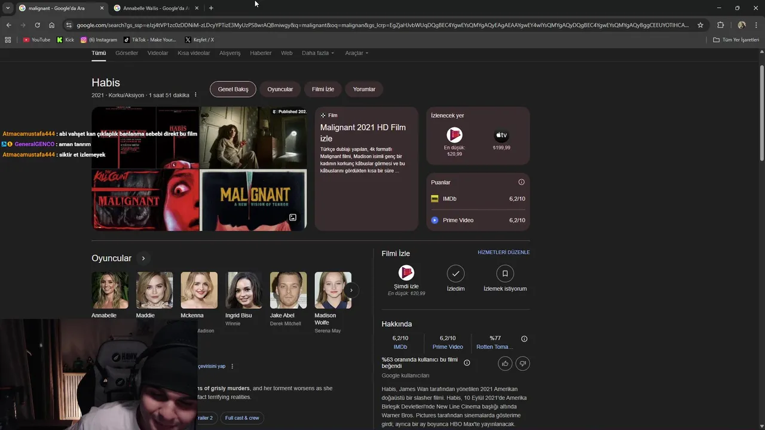The width and height of the screenshot is (765, 430).
Task: Click info icon beside %63 user rating
Action: coord(467,363)
